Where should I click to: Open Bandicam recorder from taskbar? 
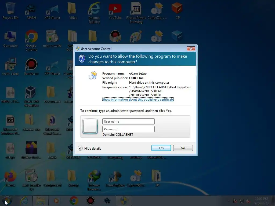coord(91,201)
